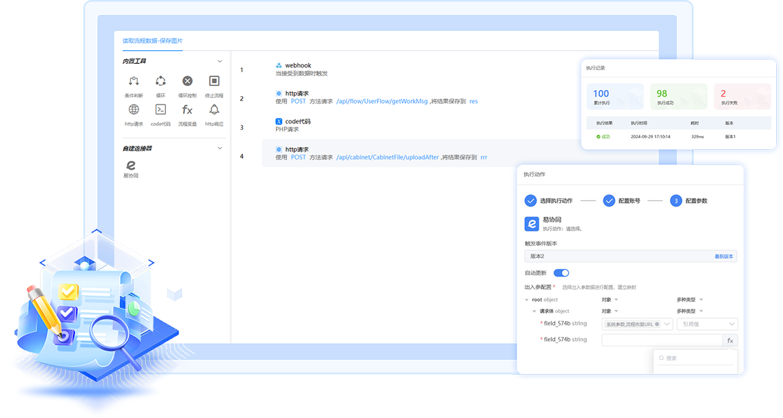The height and width of the screenshot is (418, 783).
Task: Collapse the 自建连接器 section
Action: (x=220, y=148)
